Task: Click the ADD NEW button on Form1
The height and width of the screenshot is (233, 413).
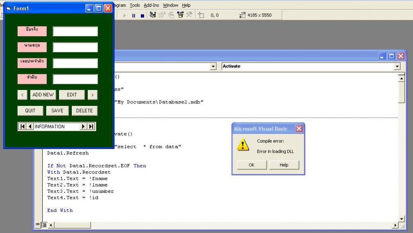Action: [43, 95]
